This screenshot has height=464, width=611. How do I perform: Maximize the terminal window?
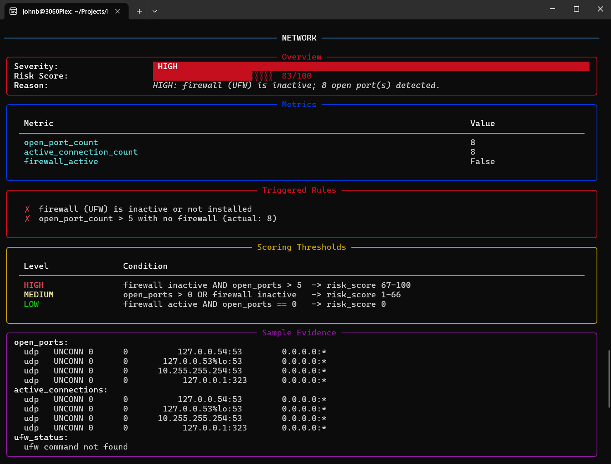pos(576,9)
